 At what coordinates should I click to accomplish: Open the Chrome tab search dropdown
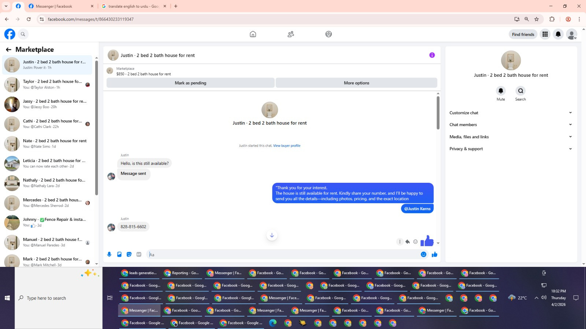(6, 6)
